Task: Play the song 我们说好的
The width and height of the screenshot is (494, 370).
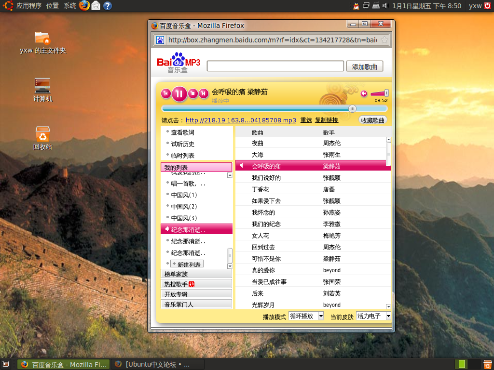Action: coord(313,178)
